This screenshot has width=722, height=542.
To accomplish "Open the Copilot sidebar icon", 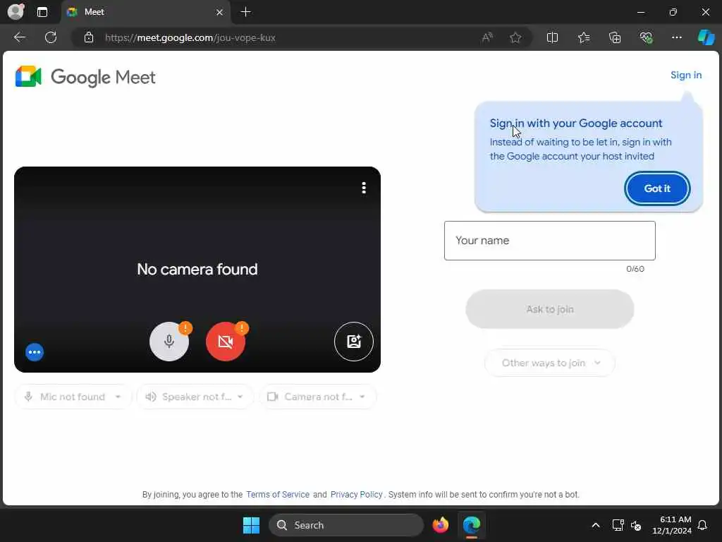I will (x=706, y=37).
